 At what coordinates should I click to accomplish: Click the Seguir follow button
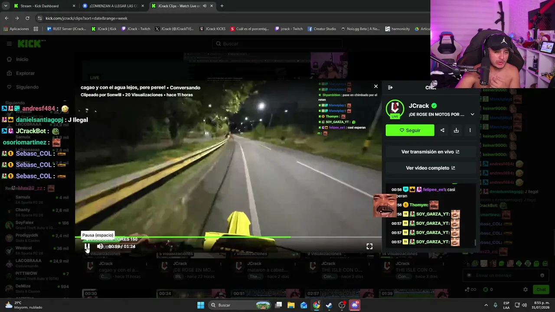pos(410,130)
